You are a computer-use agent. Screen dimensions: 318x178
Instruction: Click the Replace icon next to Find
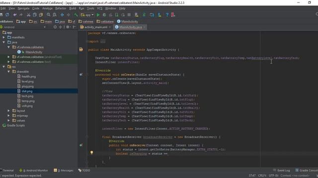pos(55,15)
